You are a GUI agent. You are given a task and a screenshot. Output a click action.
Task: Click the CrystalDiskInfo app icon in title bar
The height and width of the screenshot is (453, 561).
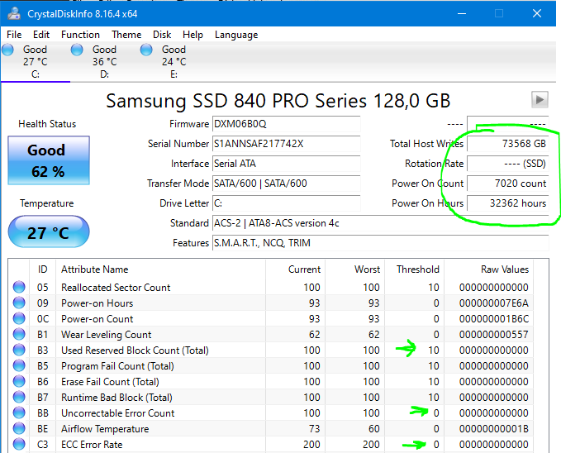tap(14, 13)
